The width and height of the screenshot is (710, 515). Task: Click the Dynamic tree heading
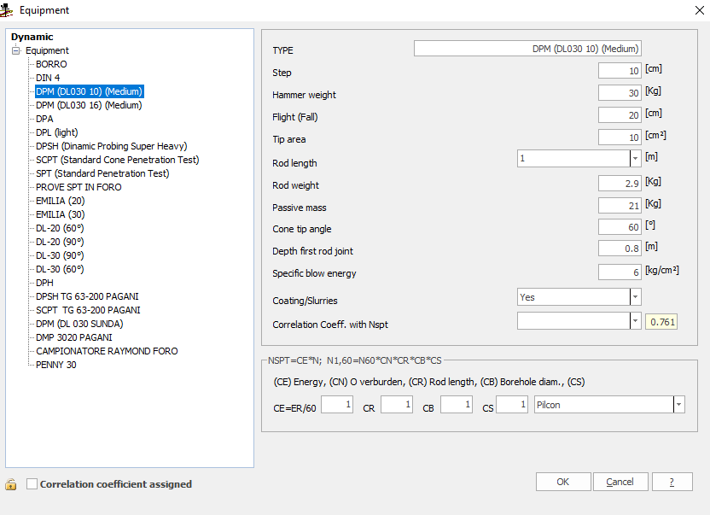click(32, 37)
